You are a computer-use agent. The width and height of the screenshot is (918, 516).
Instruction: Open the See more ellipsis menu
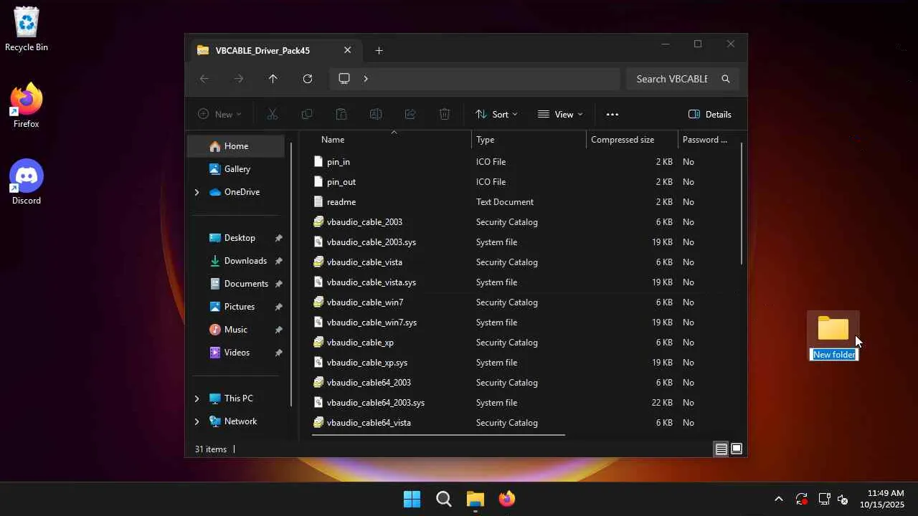tap(612, 115)
